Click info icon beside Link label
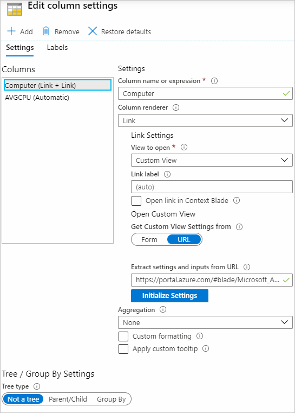The width and height of the screenshot is (295, 413). click(167, 174)
